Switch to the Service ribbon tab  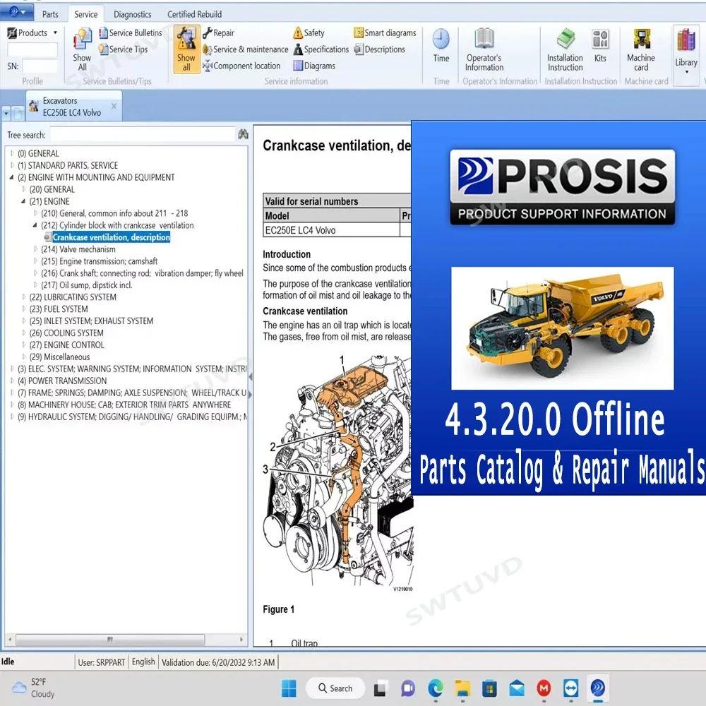(x=86, y=14)
